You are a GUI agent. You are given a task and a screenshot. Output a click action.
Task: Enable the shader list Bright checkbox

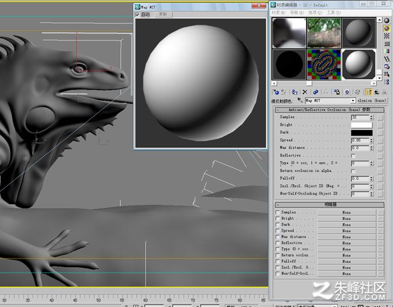[278, 219]
